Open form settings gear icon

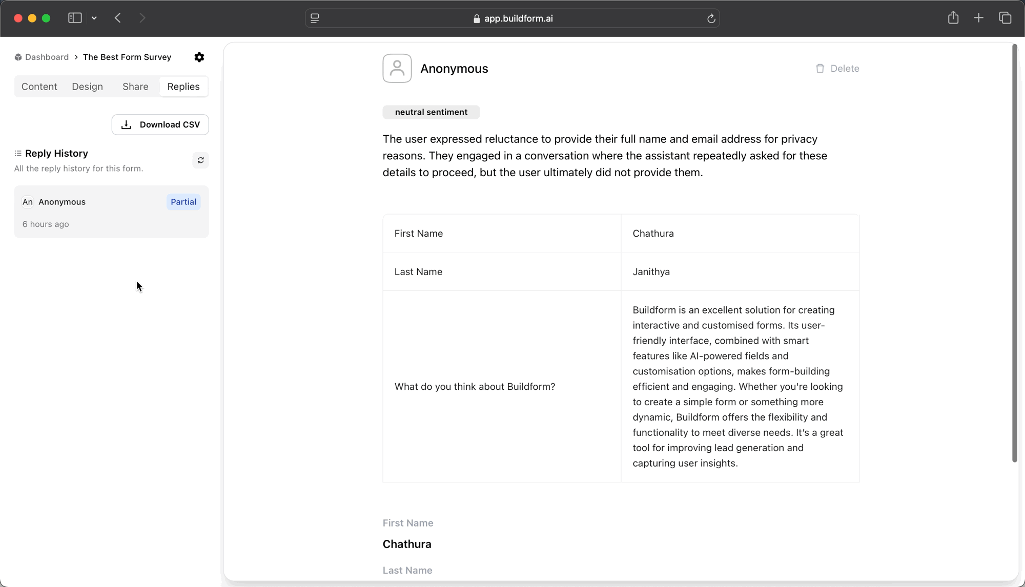199,57
